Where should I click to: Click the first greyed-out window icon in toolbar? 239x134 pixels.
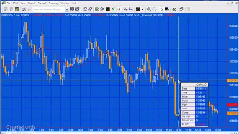coord(6,9)
